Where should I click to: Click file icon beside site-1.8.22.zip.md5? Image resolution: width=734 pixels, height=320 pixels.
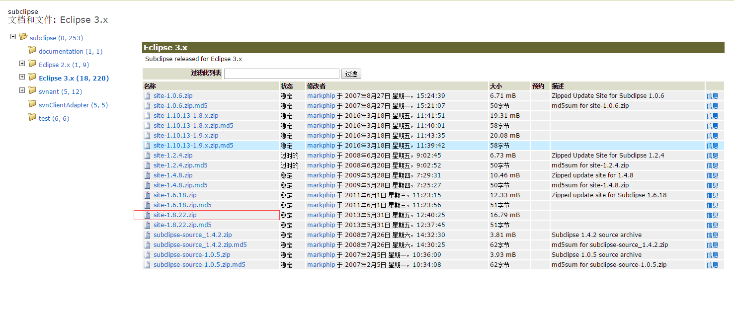point(147,225)
